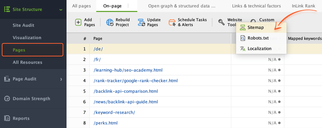Collapse the Site Structure section chevron

coord(61,10)
